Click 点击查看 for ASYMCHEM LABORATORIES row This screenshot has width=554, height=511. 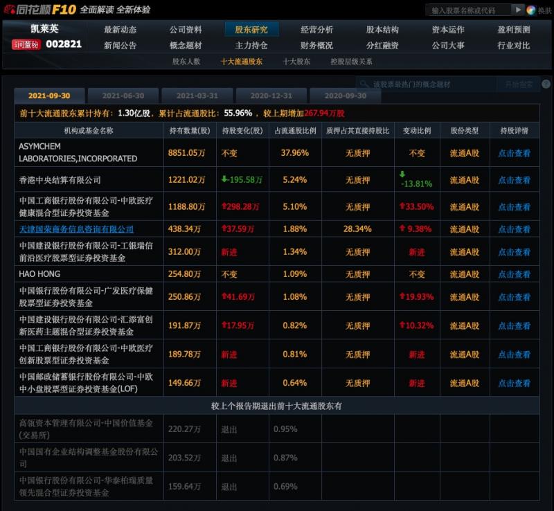[515, 153]
